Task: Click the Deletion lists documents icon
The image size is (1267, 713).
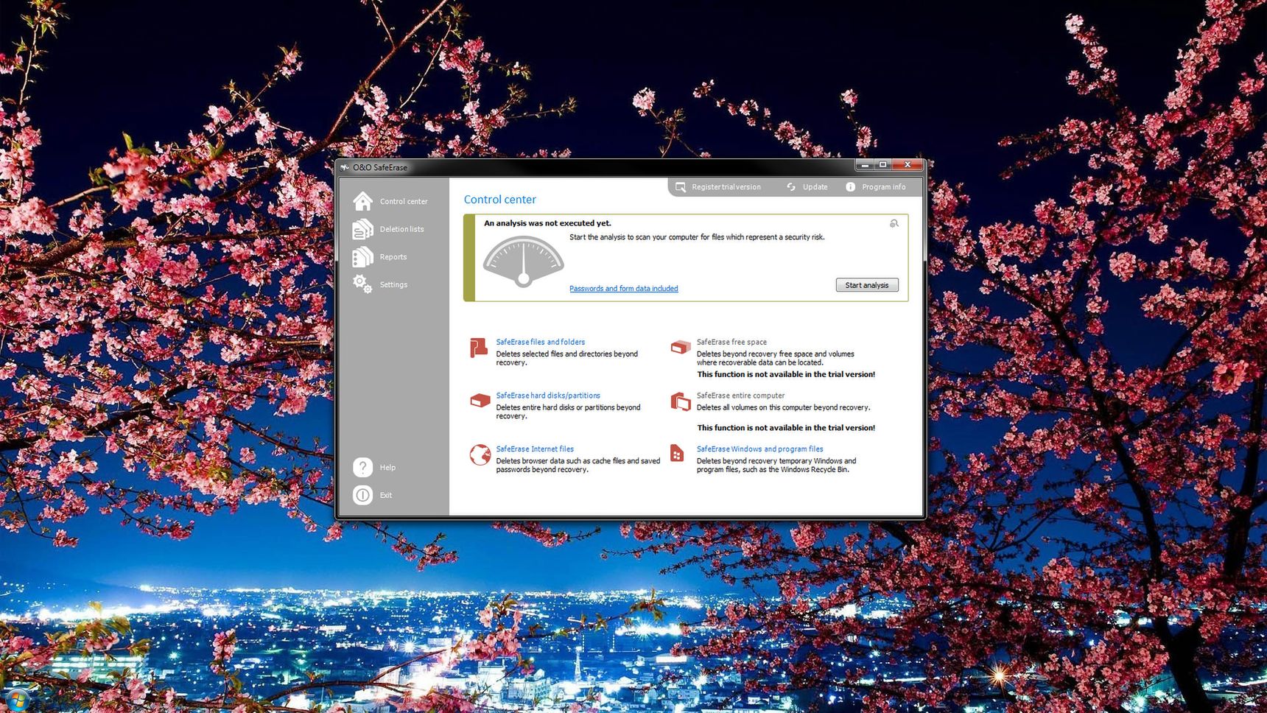Action: pos(362,229)
